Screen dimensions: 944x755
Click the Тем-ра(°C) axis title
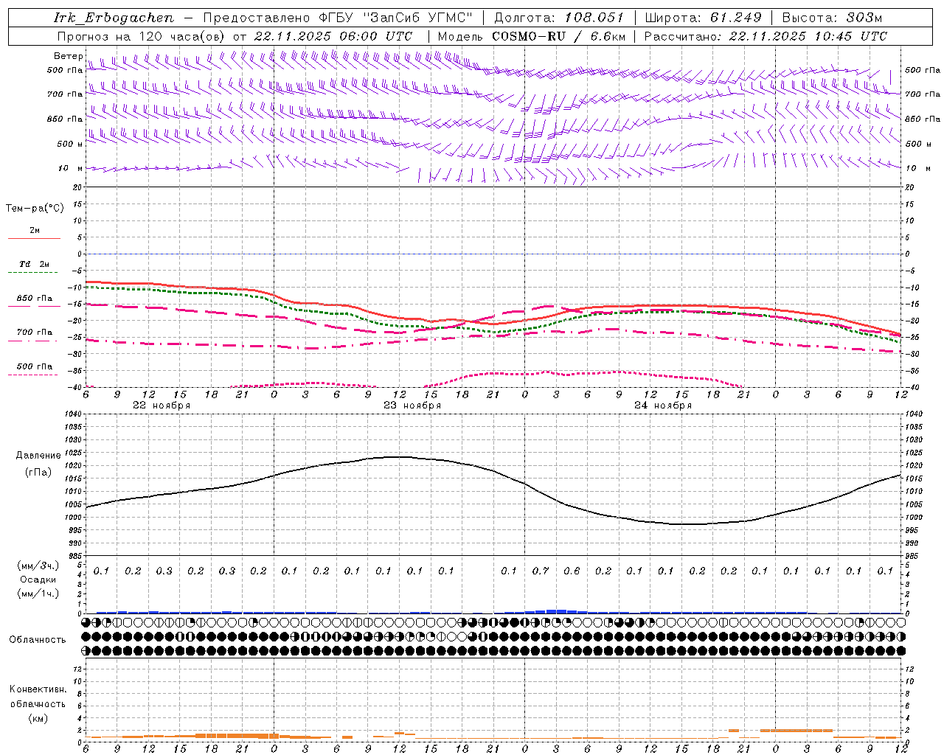35,209
